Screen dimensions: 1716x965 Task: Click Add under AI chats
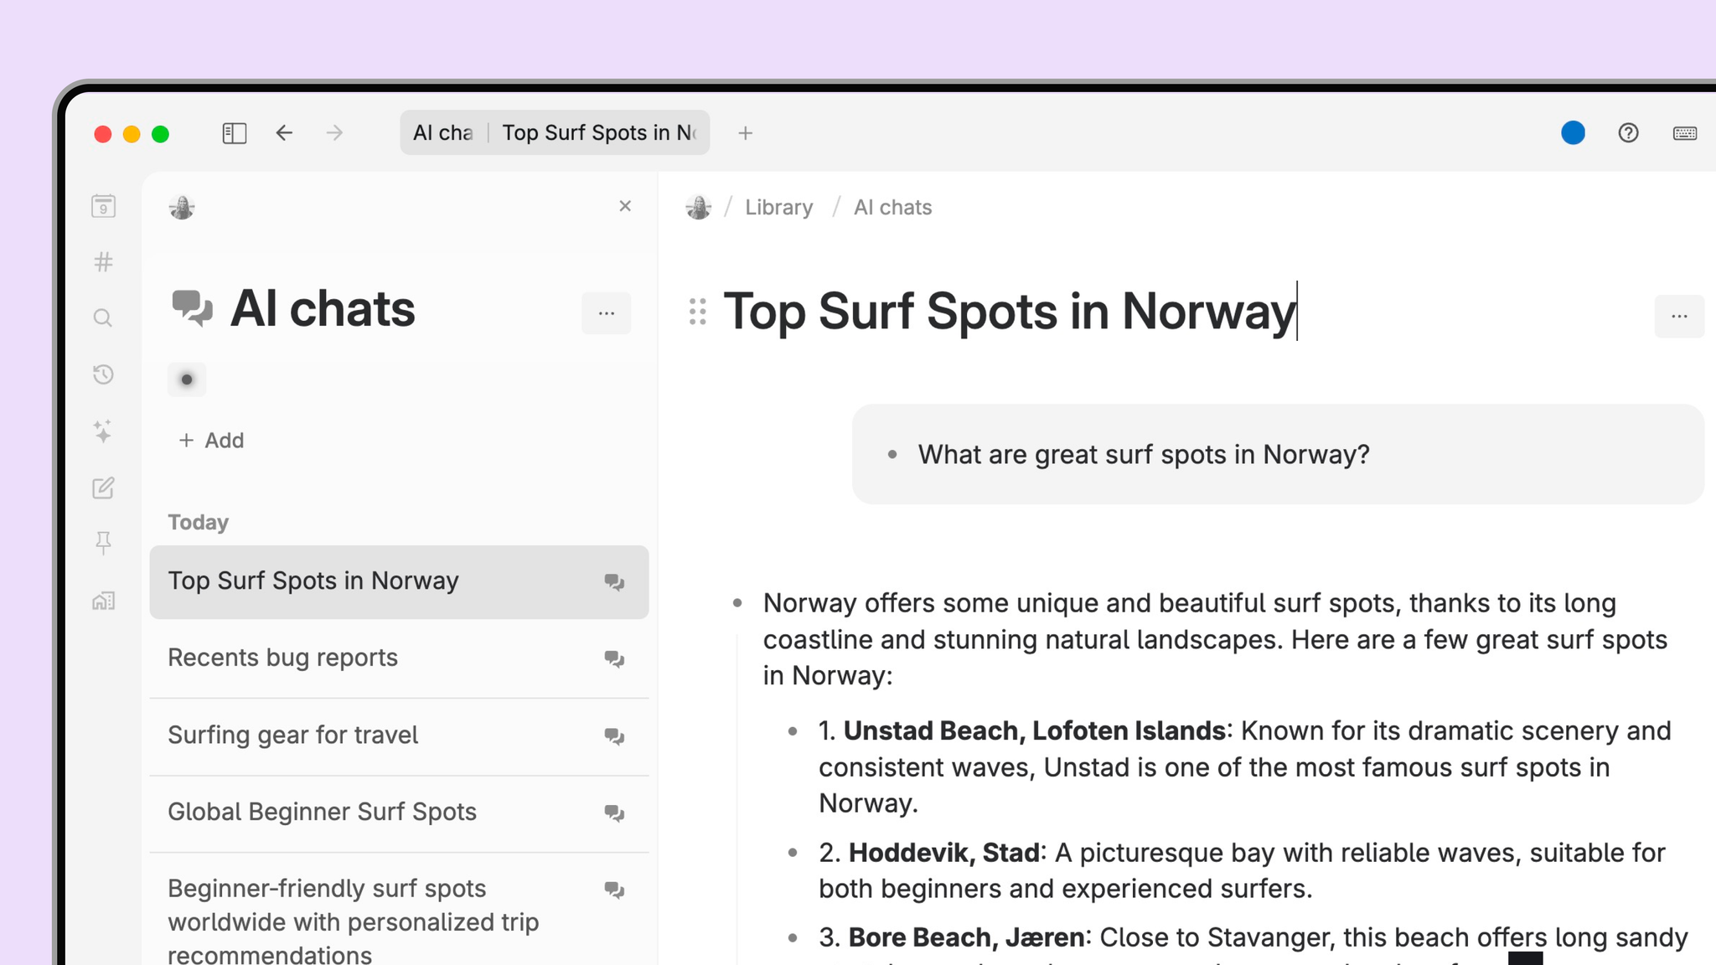[211, 441]
